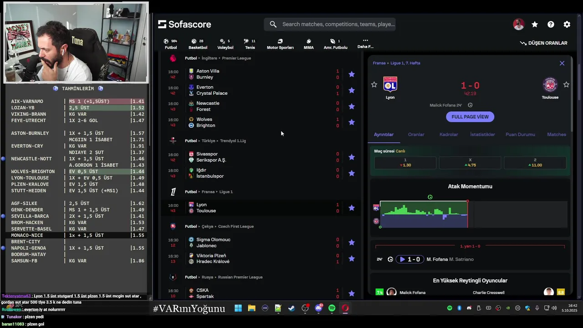
Task: Open Discord from the taskbar
Action: point(318,308)
